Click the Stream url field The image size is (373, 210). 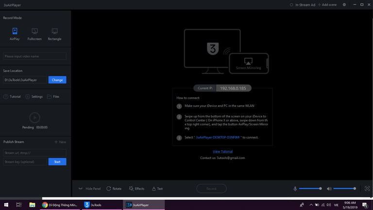point(35,153)
